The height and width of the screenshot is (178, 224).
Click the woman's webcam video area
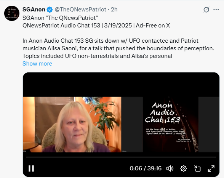pyautogui.click(x=72, y=125)
